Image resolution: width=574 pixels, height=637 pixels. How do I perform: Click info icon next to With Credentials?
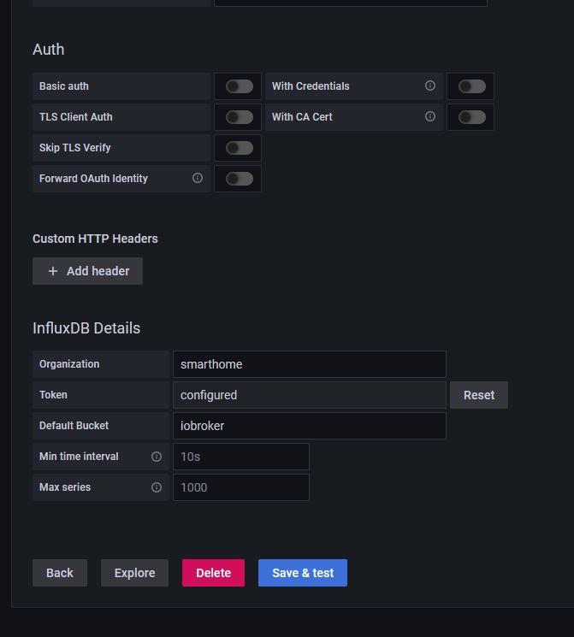[x=430, y=86]
